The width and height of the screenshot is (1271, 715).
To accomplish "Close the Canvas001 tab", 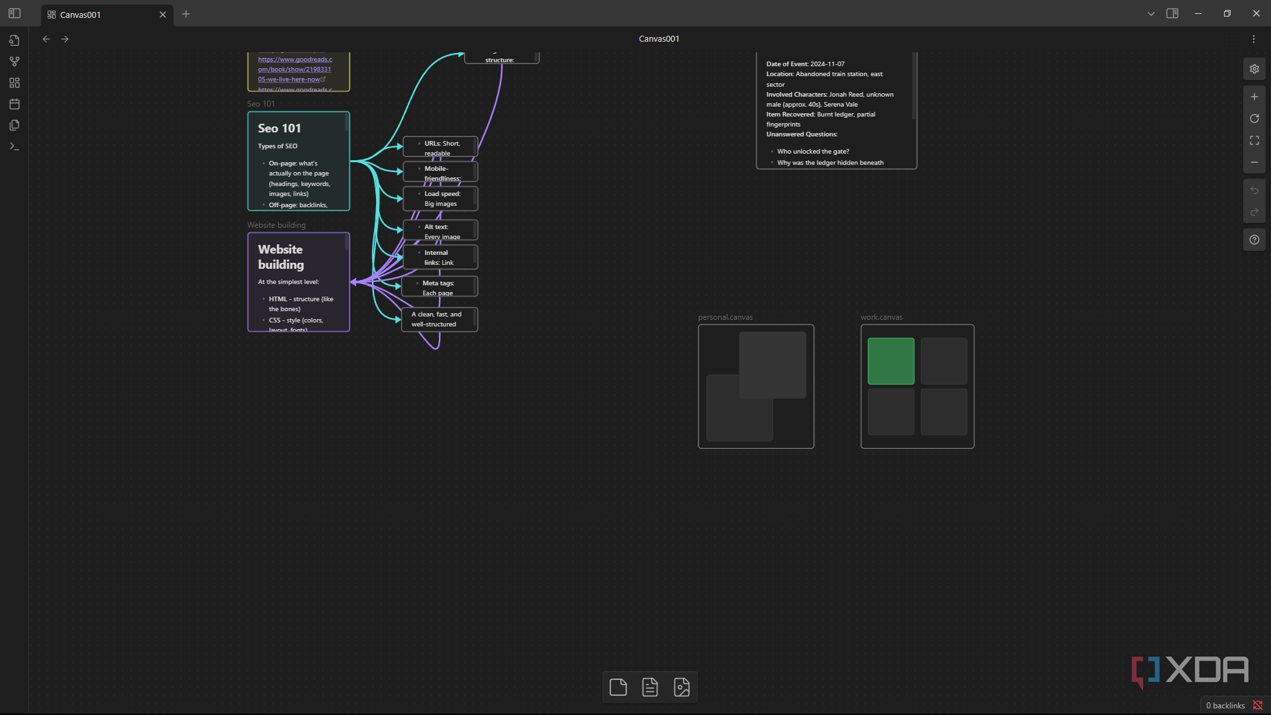I will click(163, 15).
